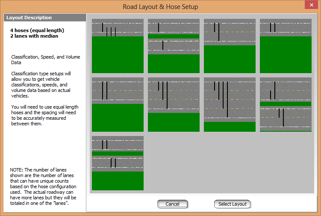Select the divided four-lane layout with median strip
The width and height of the screenshot is (321, 216).
point(286,104)
